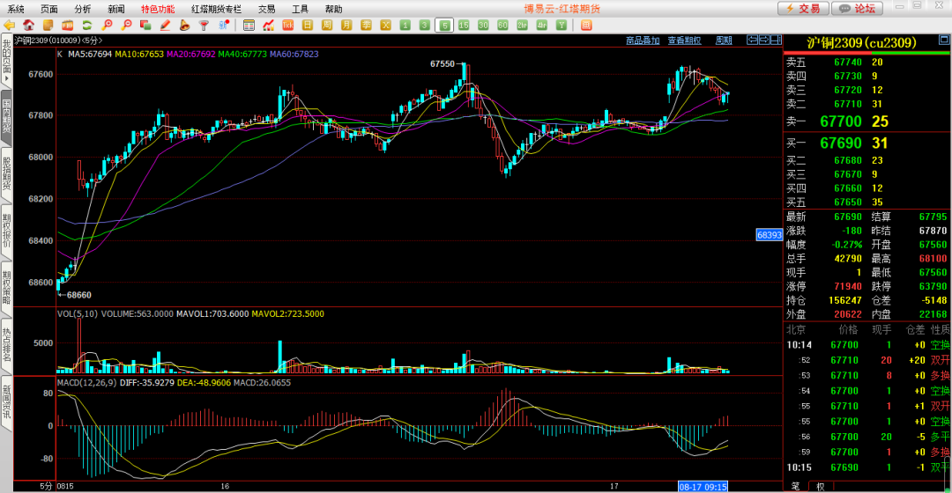This screenshot has height=493, width=952.
Task: Open the quote table list icon
Action: coord(249,25)
